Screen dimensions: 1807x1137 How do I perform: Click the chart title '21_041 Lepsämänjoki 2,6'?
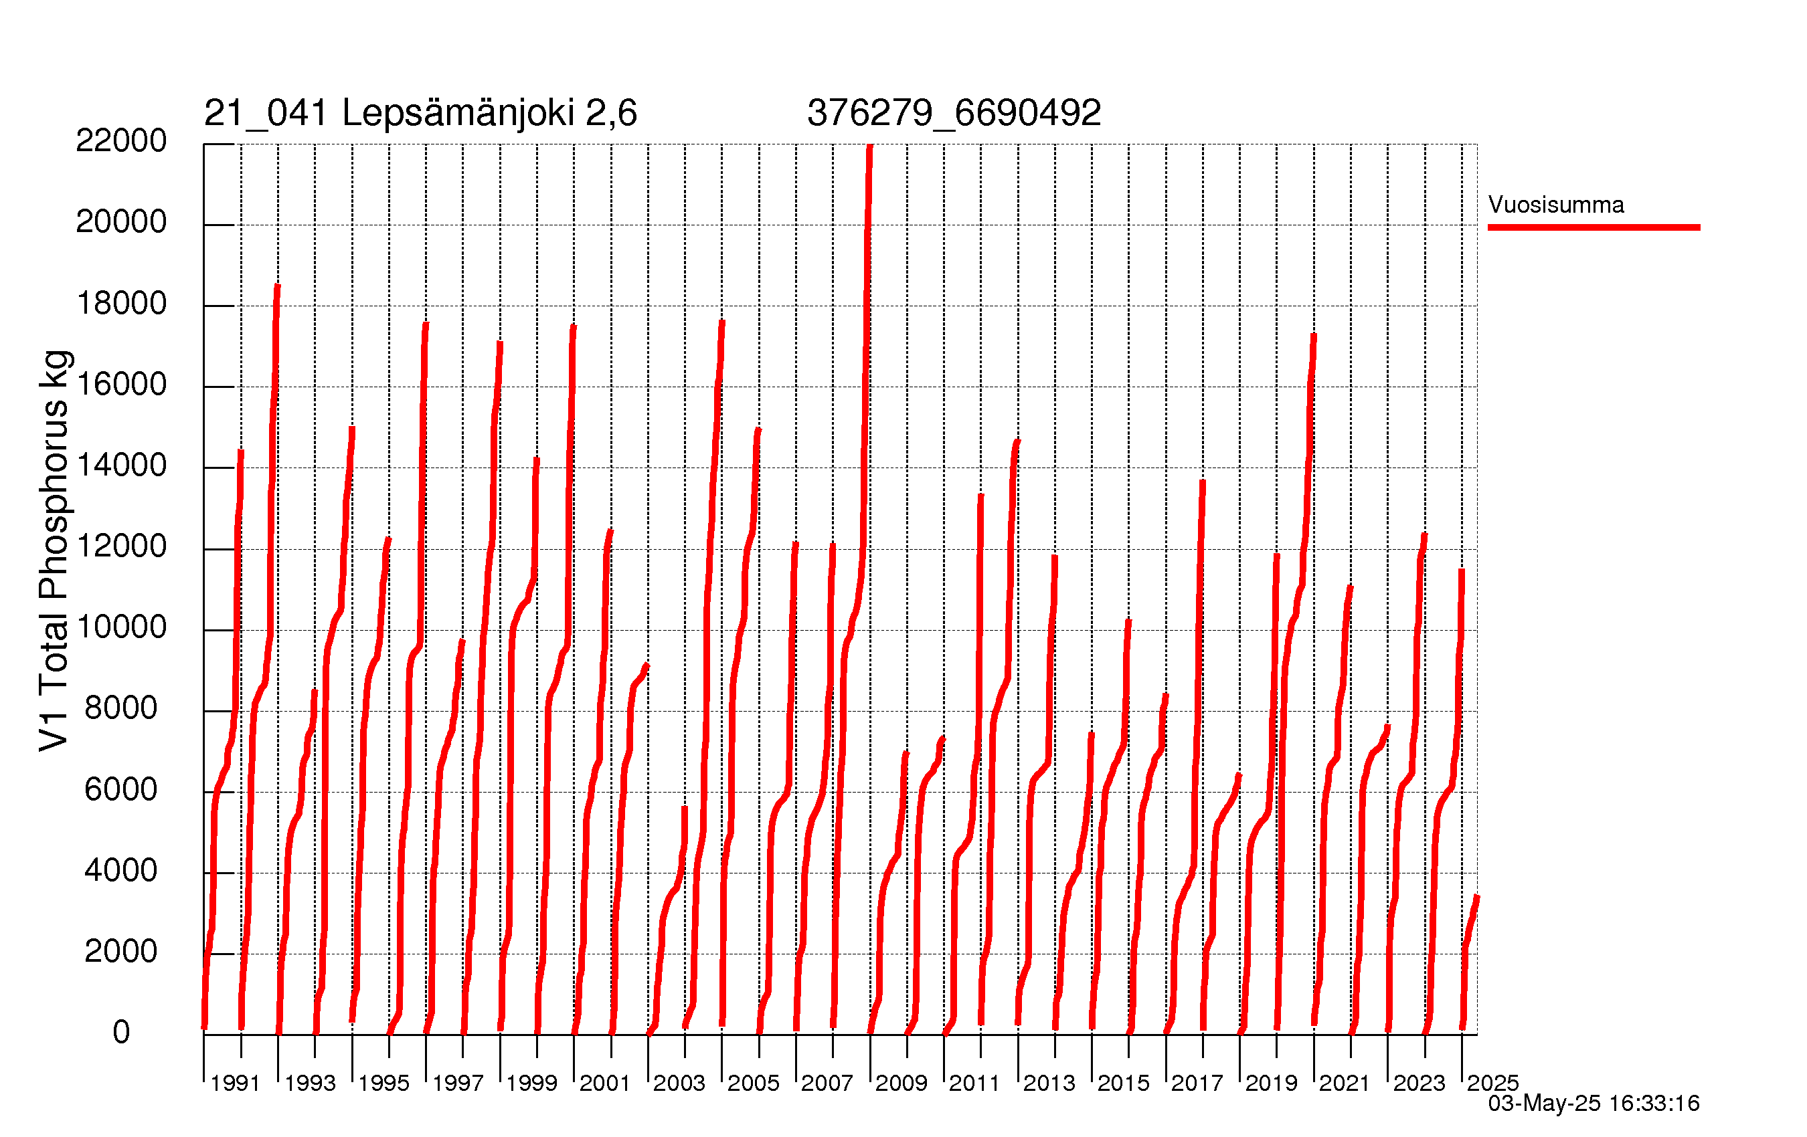[420, 113]
